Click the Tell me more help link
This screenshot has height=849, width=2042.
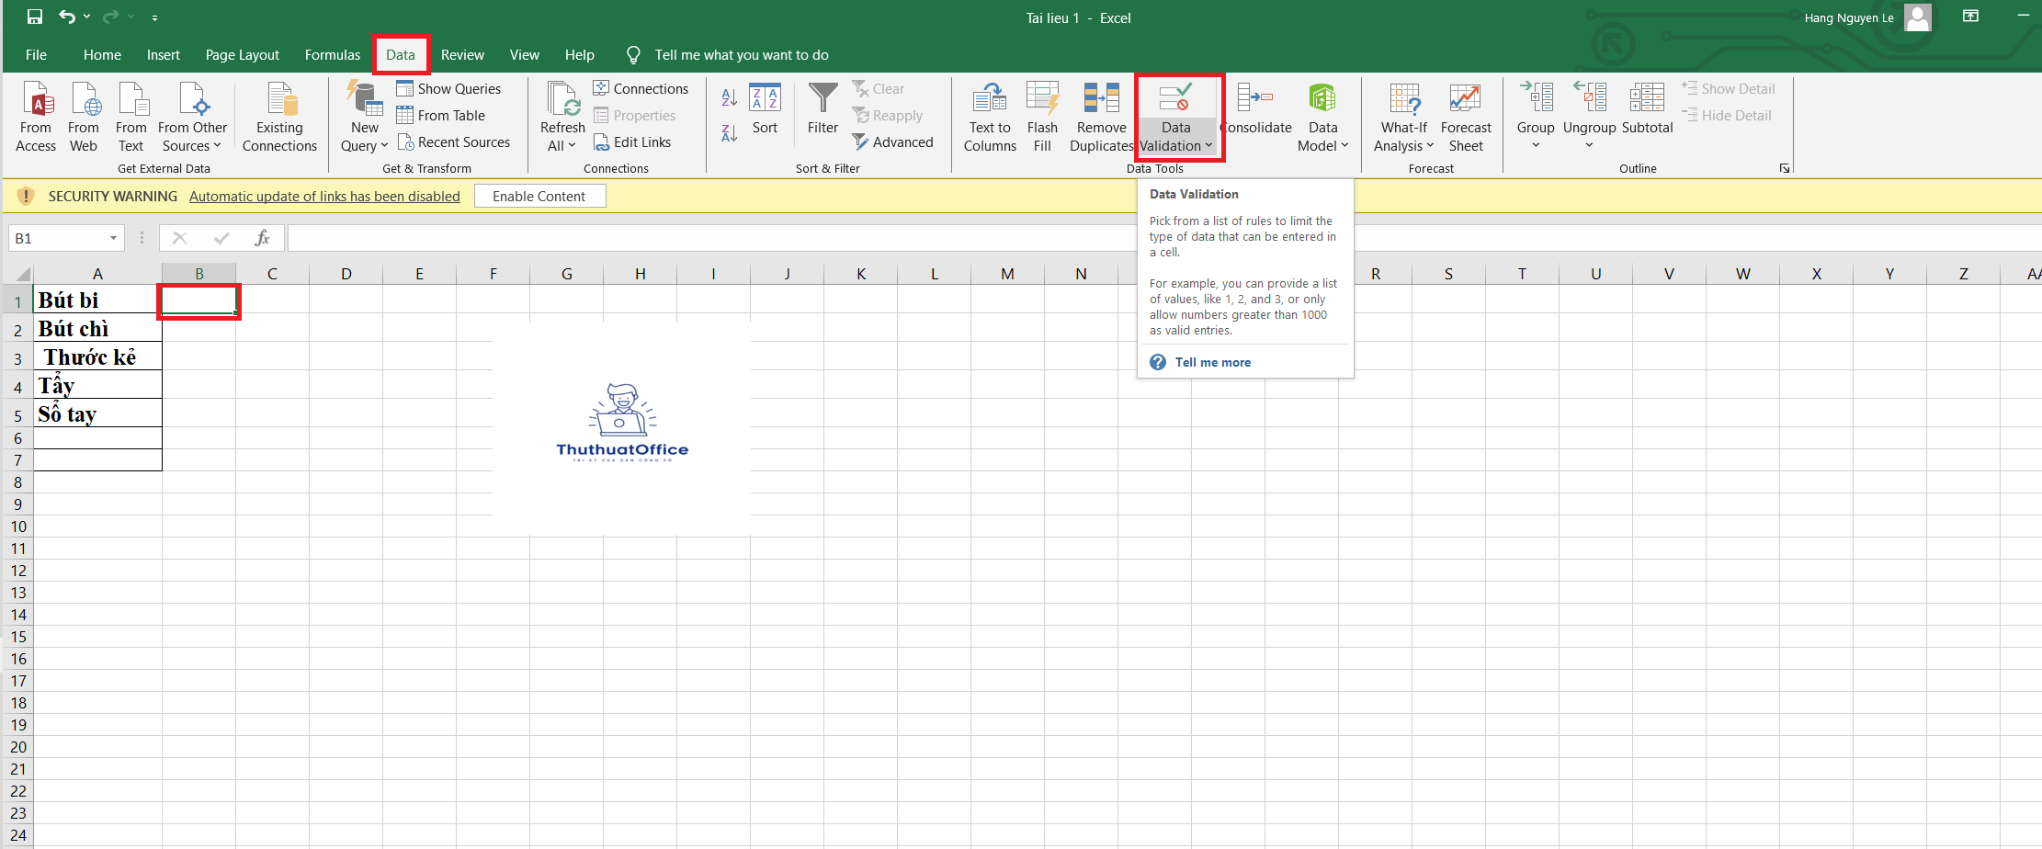coord(1212,361)
